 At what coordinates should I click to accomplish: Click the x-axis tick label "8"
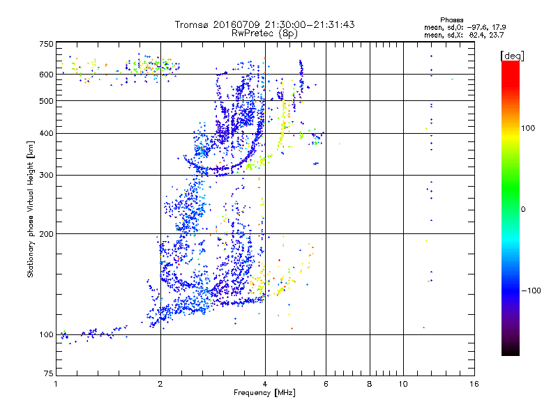click(x=370, y=384)
